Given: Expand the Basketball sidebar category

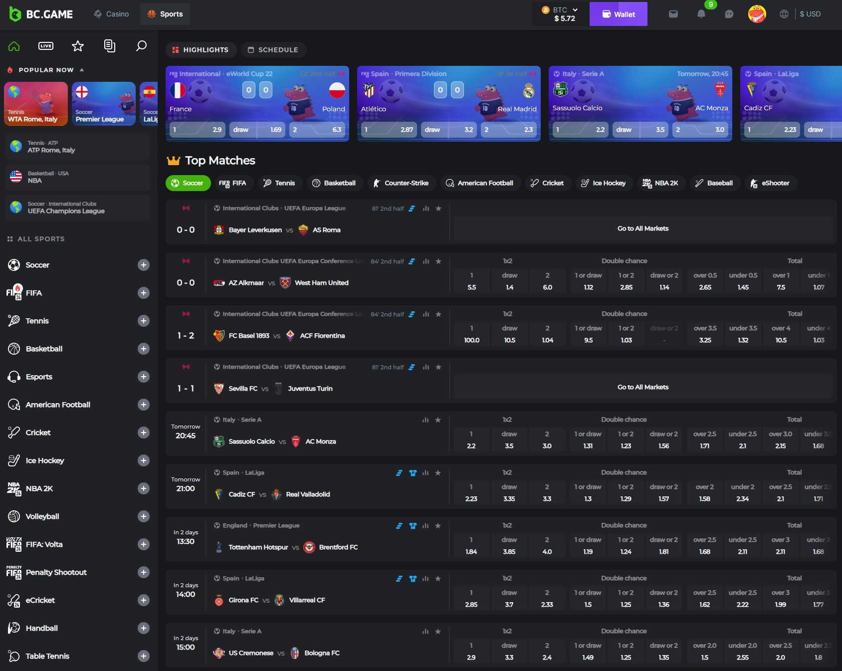Looking at the screenshot, I should click(x=144, y=349).
